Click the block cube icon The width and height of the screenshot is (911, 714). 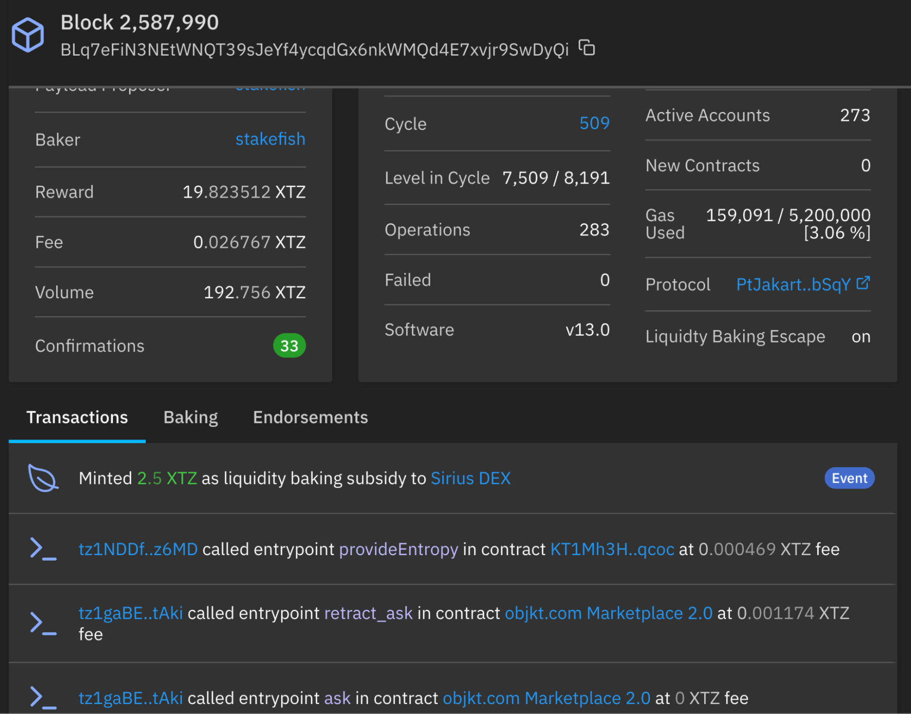28,35
